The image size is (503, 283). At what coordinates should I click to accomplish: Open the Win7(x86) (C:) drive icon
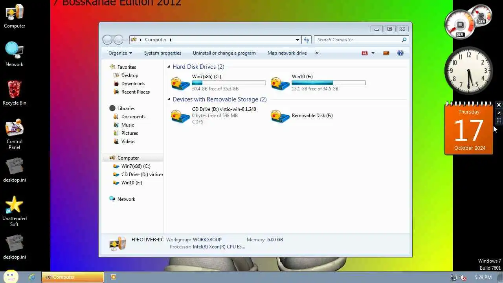(181, 83)
